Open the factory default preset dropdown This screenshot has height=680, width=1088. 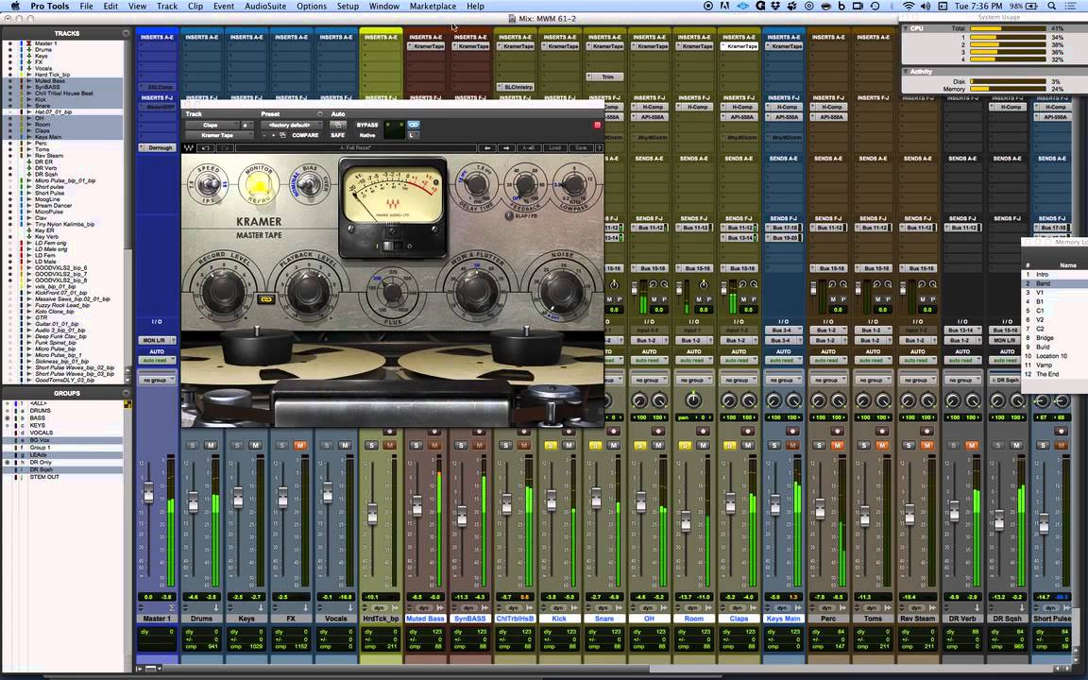point(290,125)
